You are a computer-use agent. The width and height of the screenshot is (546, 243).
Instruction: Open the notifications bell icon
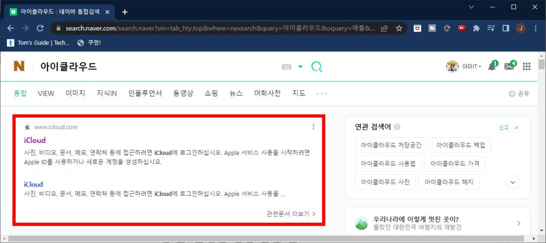pos(492,66)
